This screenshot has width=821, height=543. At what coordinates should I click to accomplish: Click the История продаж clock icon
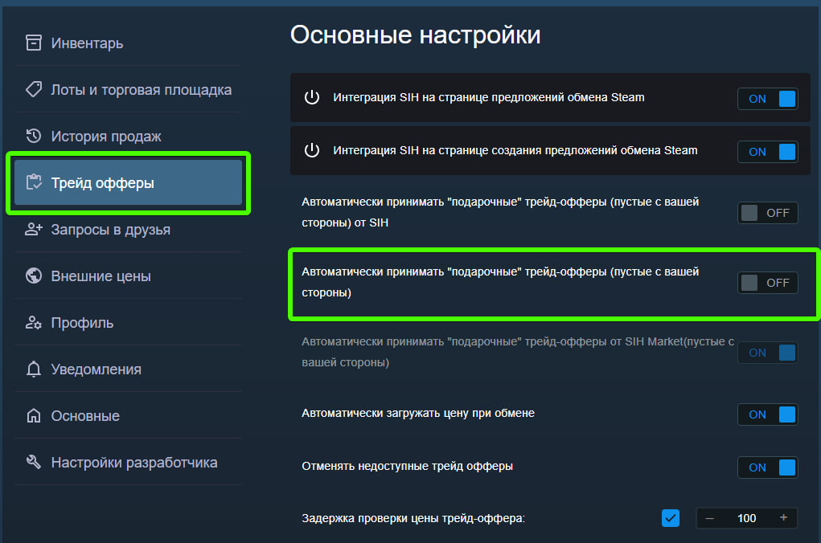[x=34, y=136]
